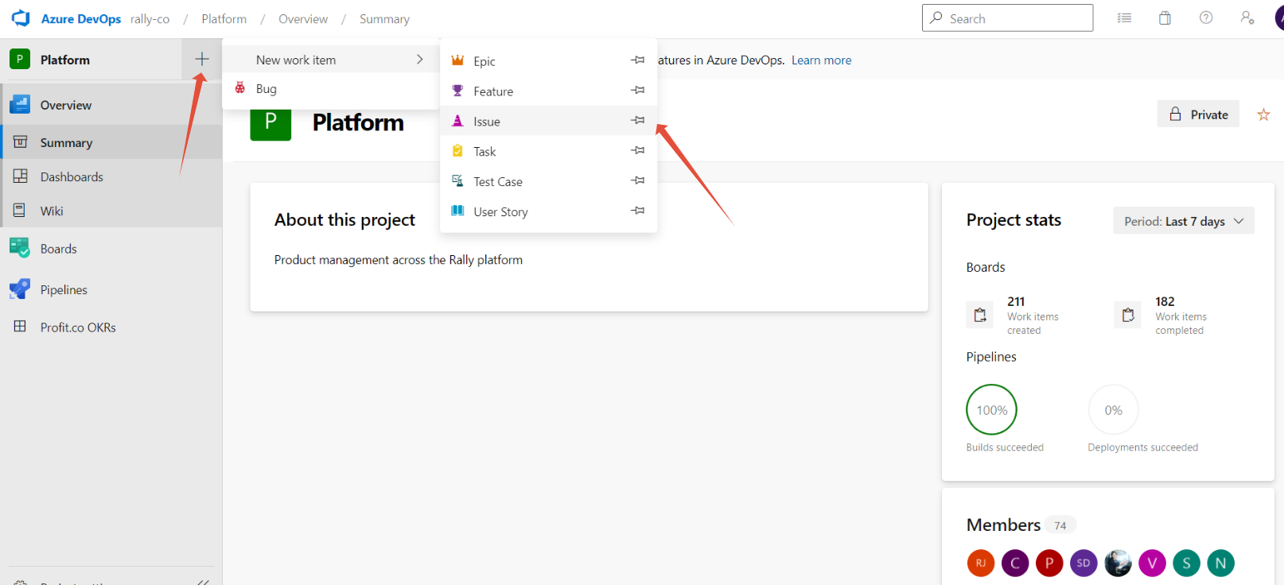This screenshot has width=1284, height=585.
Task: Click the Bug ladybug icon
Action: pyautogui.click(x=240, y=88)
